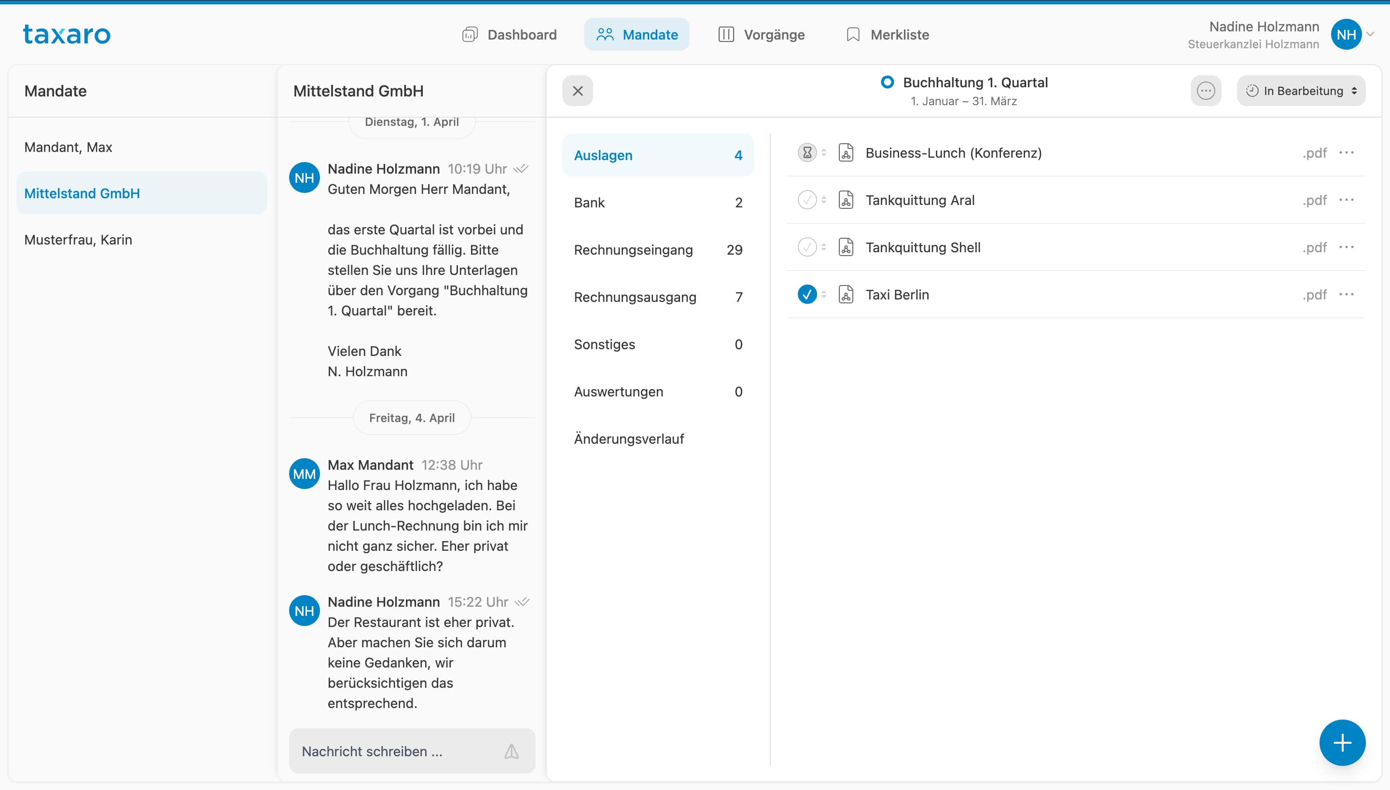Click the NH user avatar top right
The image size is (1390, 790).
point(1346,35)
